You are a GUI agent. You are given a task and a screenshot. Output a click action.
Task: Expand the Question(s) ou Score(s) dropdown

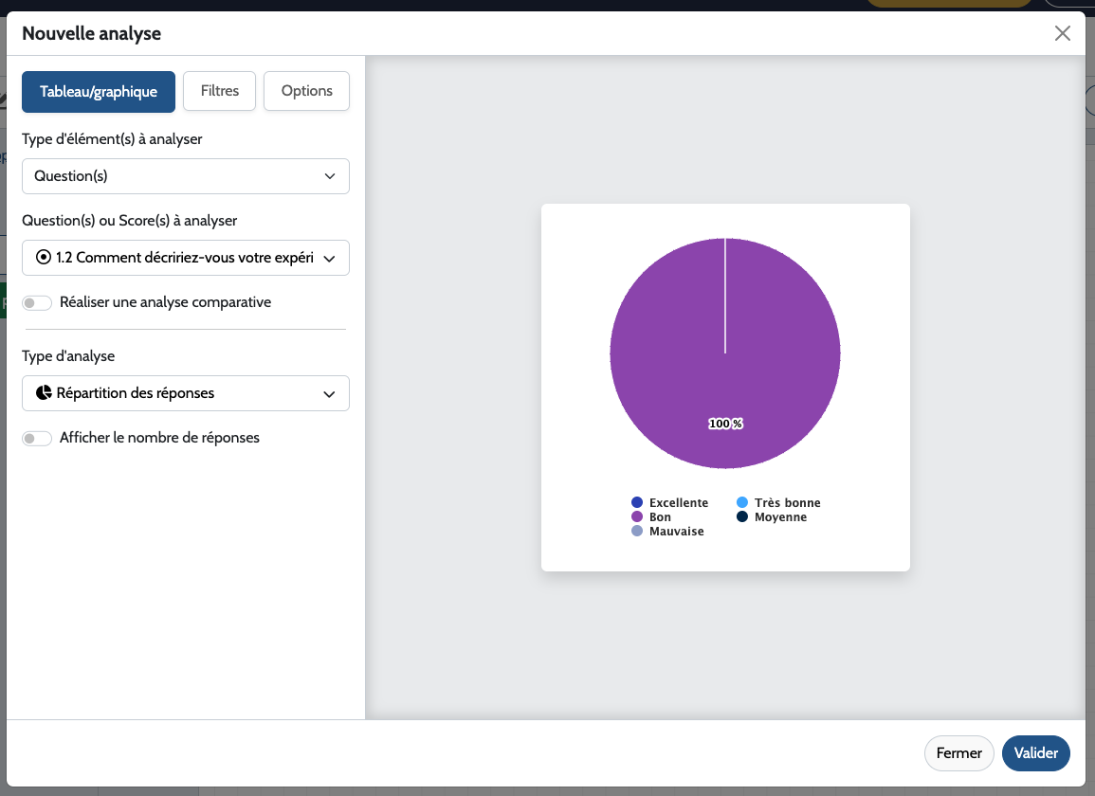pyautogui.click(x=186, y=258)
